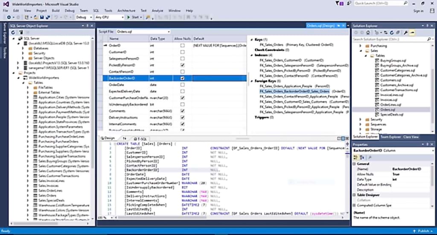Collapse the Indexes section
This screenshot has height=235, width=437.
252,55
